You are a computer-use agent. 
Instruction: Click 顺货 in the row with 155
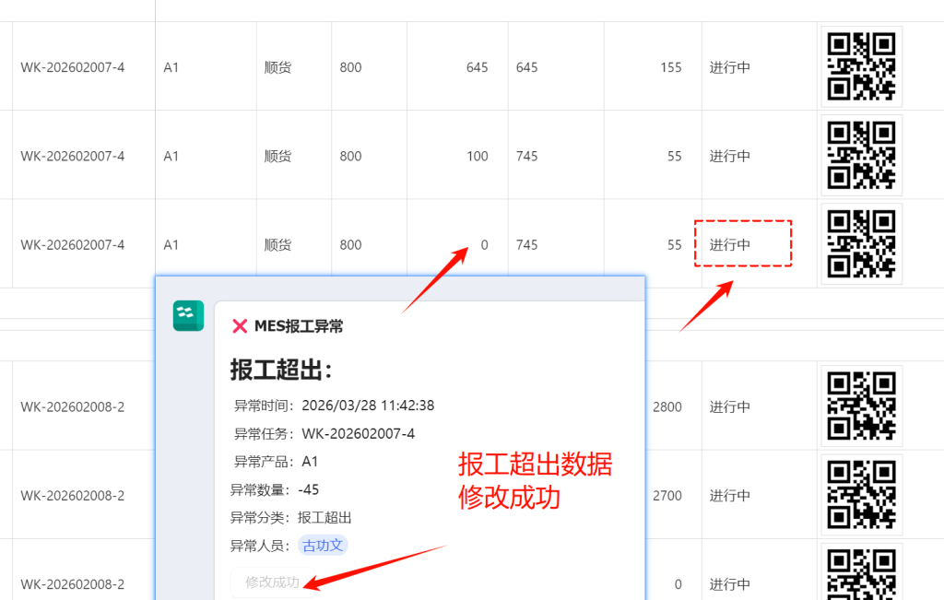click(x=277, y=67)
